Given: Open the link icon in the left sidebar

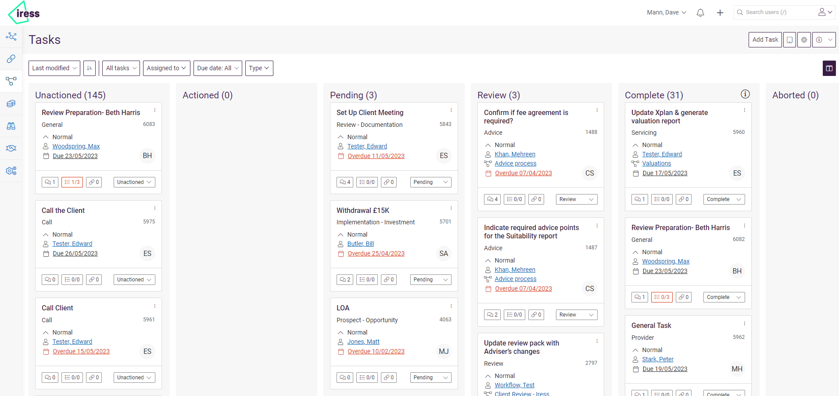Looking at the screenshot, I should [11, 59].
